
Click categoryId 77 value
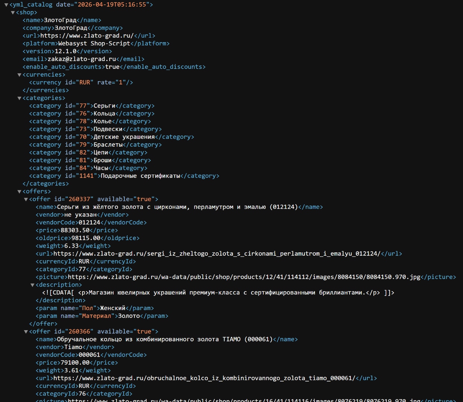[x=82, y=270]
